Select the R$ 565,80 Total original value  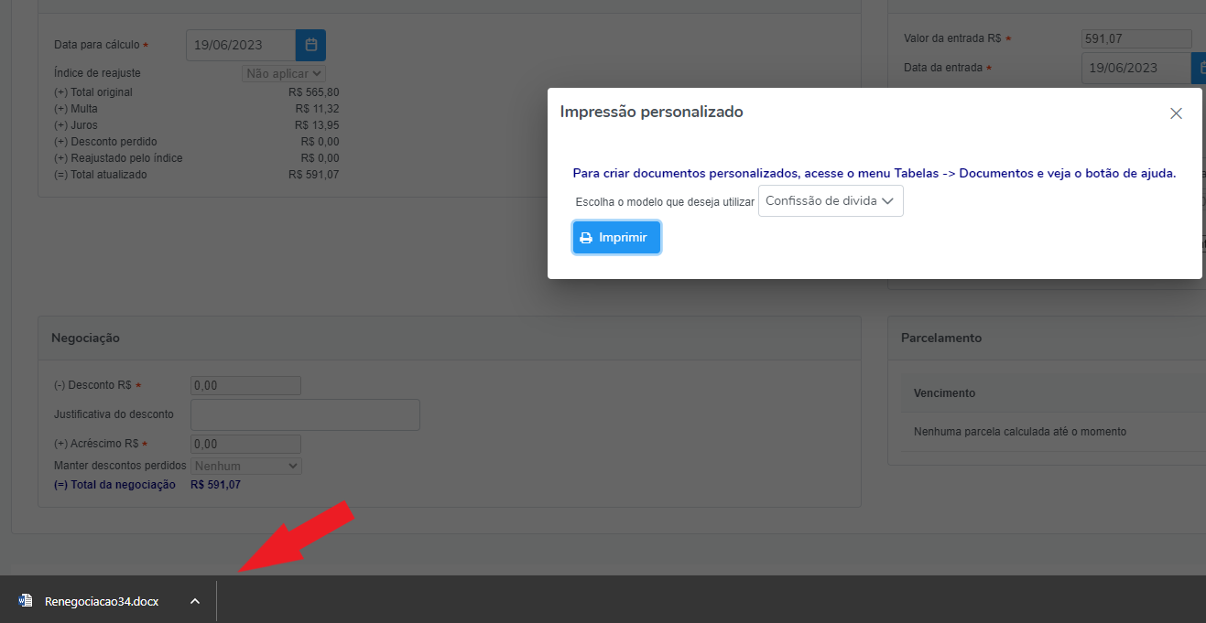click(x=313, y=92)
